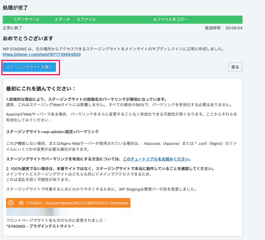Click the ステージングサイトを開く button

29,67
